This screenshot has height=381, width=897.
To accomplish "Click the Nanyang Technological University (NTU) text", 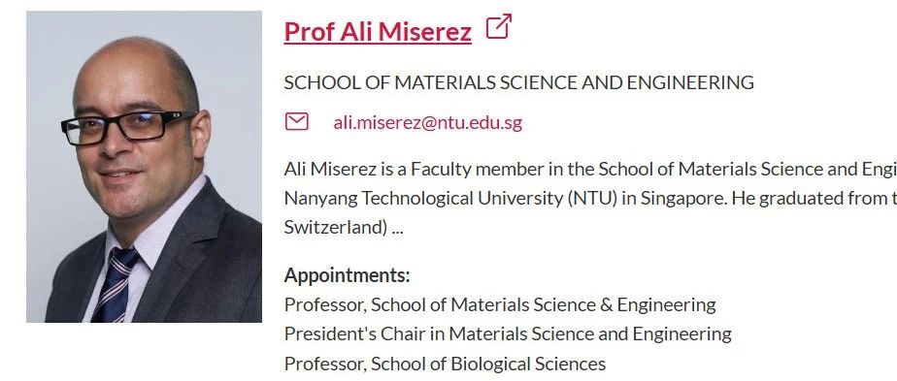I will (x=450, y=199).
